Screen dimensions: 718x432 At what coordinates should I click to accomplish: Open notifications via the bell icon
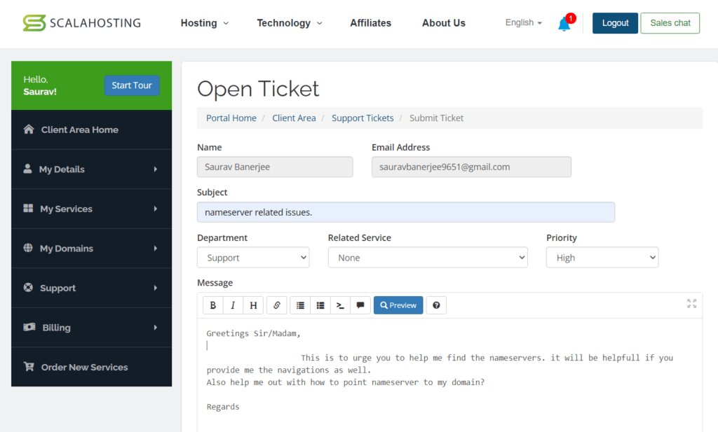564,22
